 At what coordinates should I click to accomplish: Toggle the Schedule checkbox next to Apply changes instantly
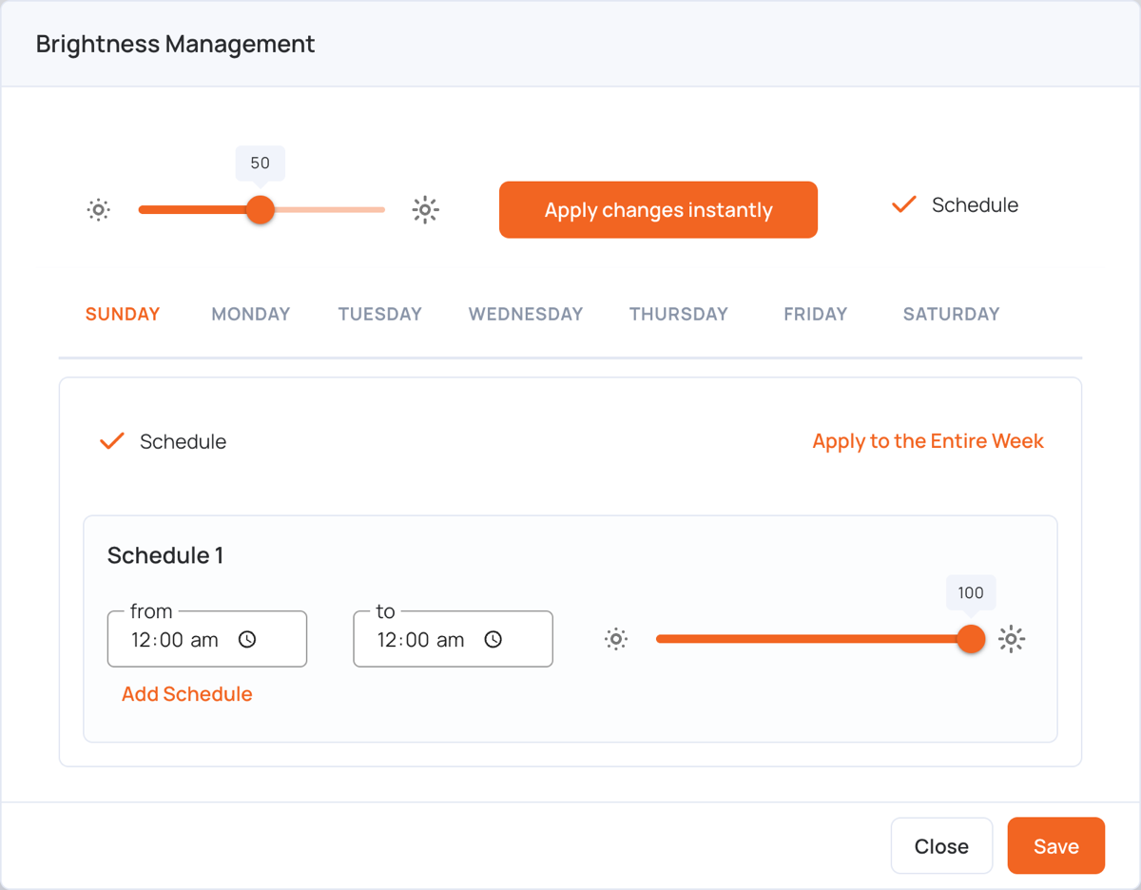coord(903,205)
